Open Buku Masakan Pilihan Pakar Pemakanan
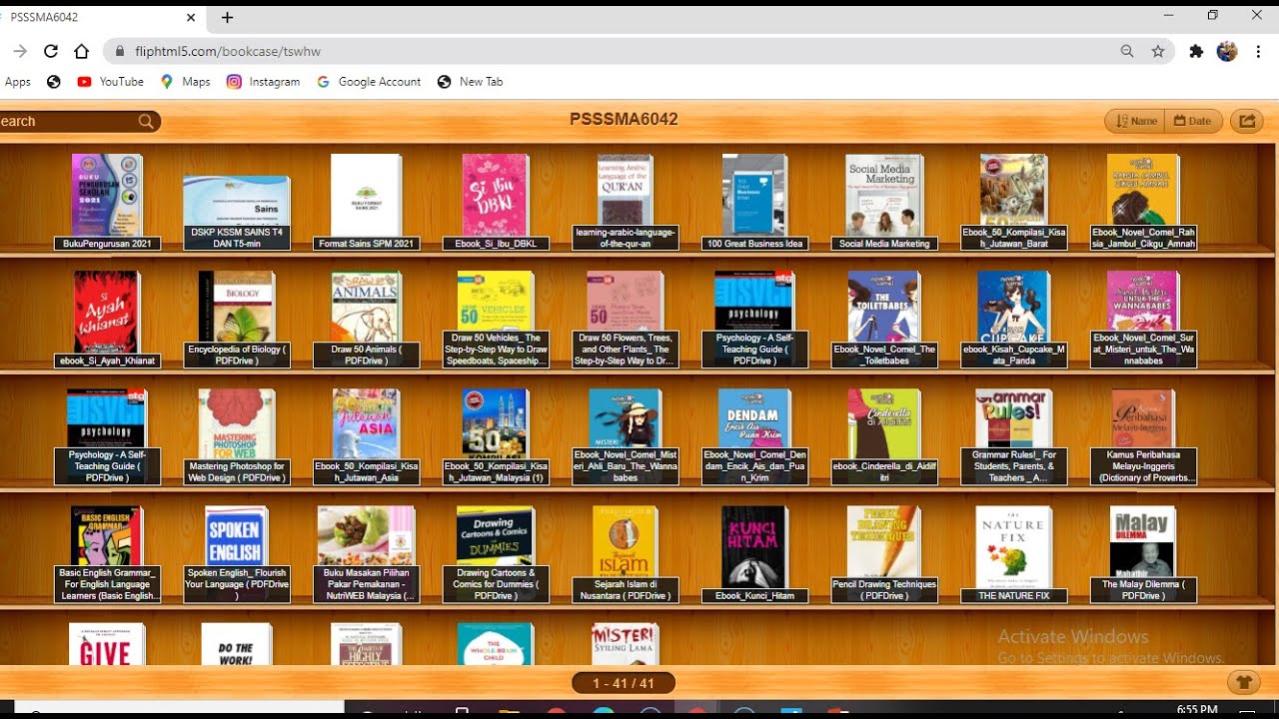Image resolution: width=1279 pixels, height=719 pixels. [x=366, y=554]
